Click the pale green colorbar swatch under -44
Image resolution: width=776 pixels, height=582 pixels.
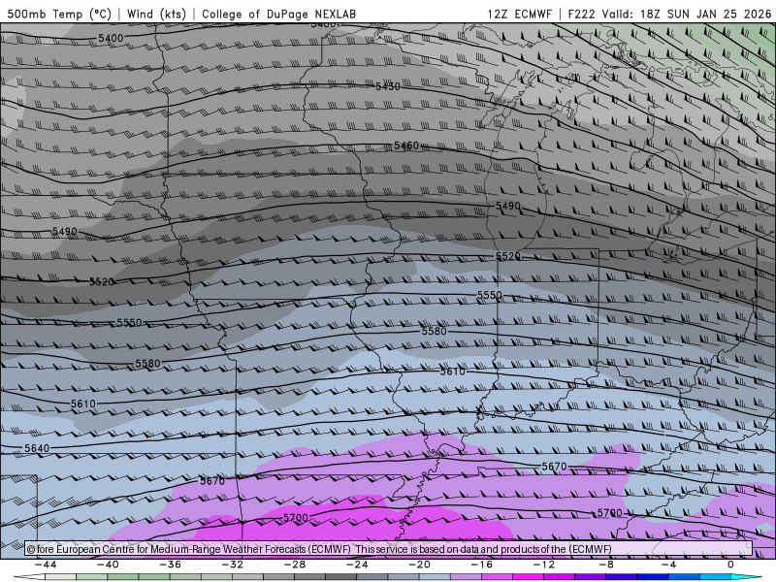[x=60, y=577]
